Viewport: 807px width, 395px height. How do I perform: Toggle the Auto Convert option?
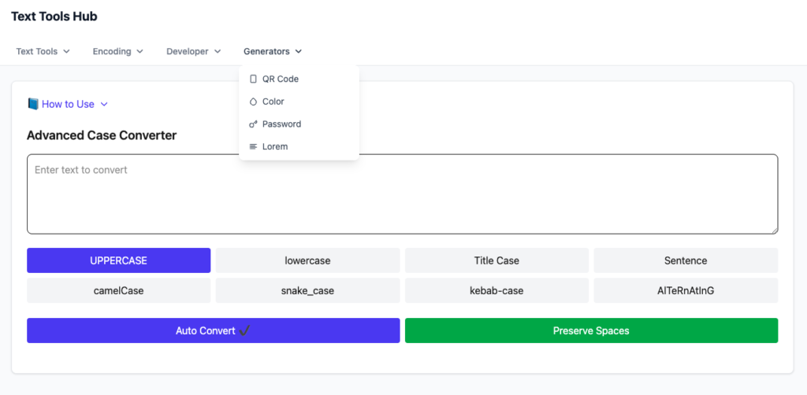pyautogui.click(x=213, y=330)
